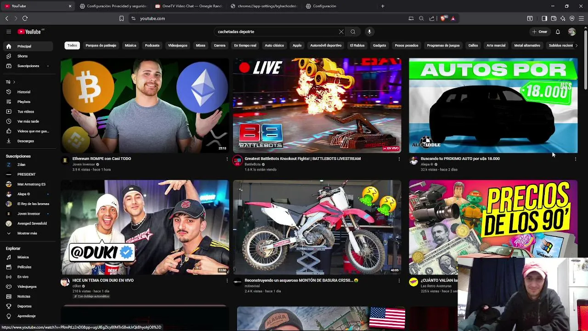Play the Ethereum ROMPE con Casi TODO thumbnail
The image size is (588, 331).
click(x=145, y=105)
